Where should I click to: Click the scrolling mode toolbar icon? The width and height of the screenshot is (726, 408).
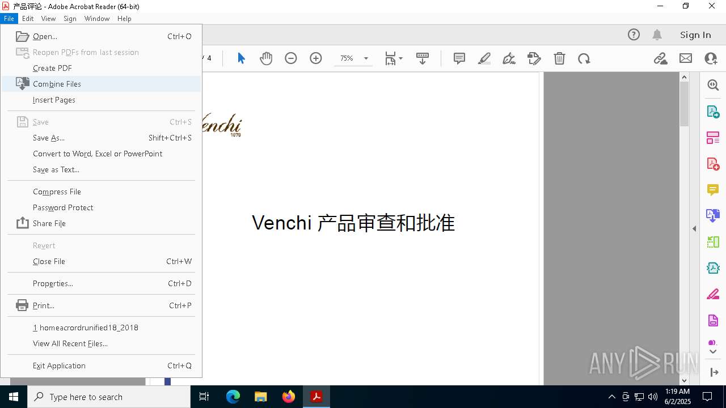[423, 58]
